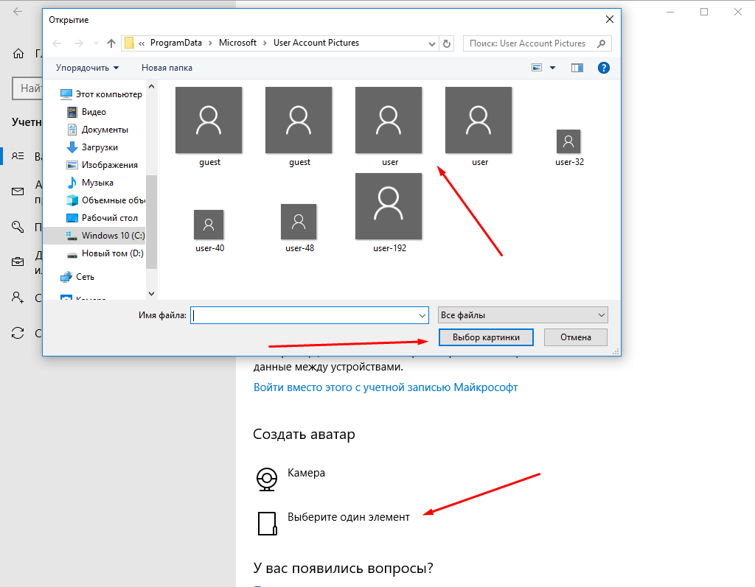
Task: Open the Microsoft account sign-in link
Action: click(x=386, y=387)
